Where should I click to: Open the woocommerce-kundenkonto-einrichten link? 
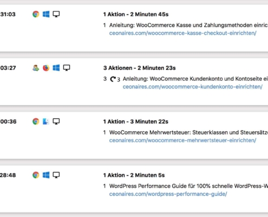coord(193,87)
